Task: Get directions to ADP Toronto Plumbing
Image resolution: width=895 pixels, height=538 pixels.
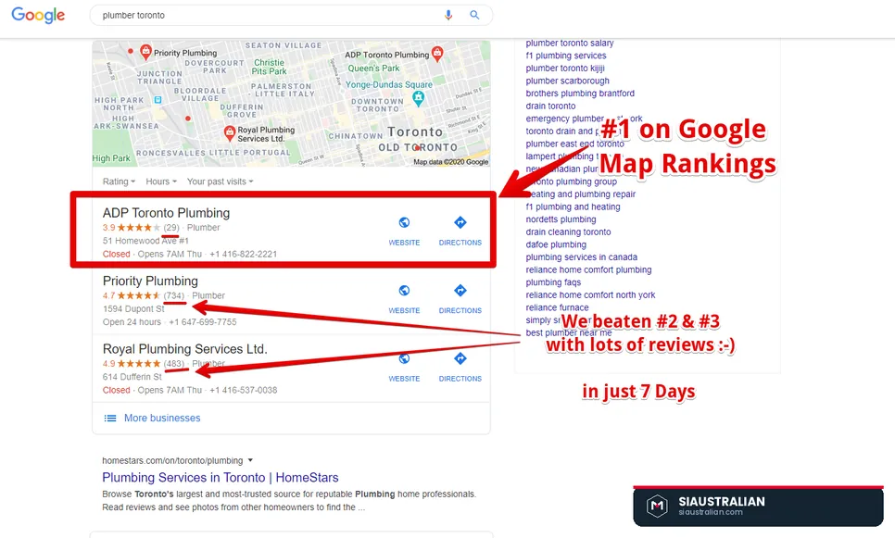Action: (x=460, y=222)
